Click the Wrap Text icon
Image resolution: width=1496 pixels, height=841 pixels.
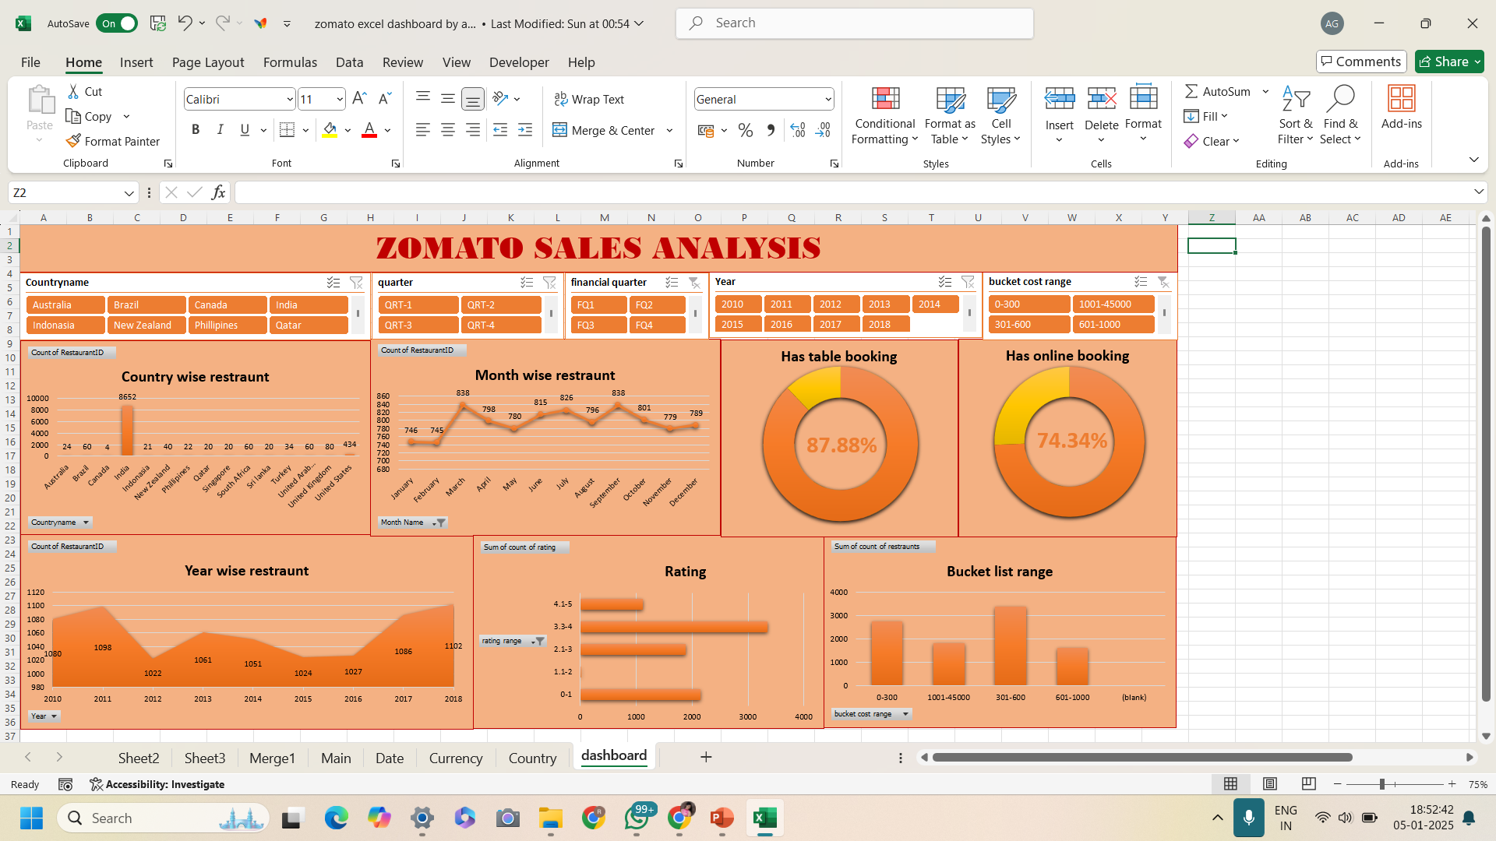[x=561, y=99]
